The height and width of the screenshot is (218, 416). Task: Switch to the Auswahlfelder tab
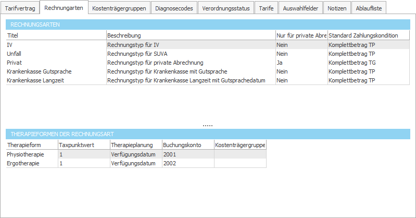(300, 8)
